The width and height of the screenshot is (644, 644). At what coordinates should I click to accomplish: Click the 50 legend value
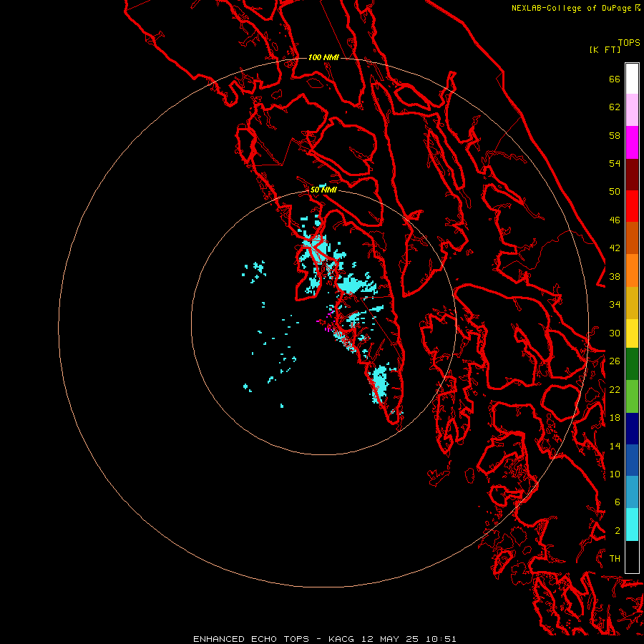pyautogui.click(x=615, y=192)
